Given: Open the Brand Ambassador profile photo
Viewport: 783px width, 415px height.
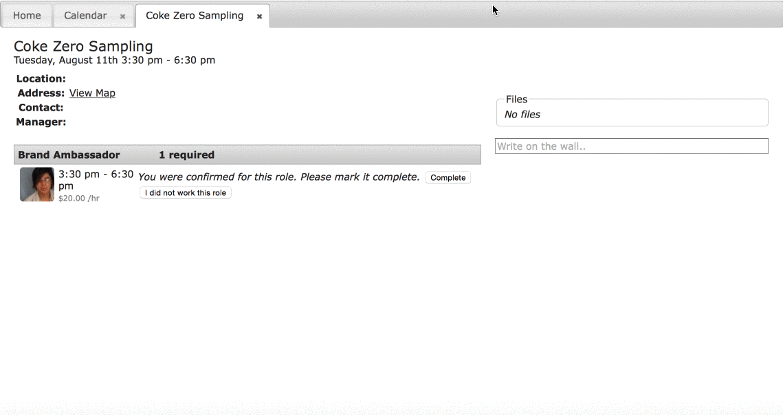Looking at the screenshot, I should click(x=37, y=184).
